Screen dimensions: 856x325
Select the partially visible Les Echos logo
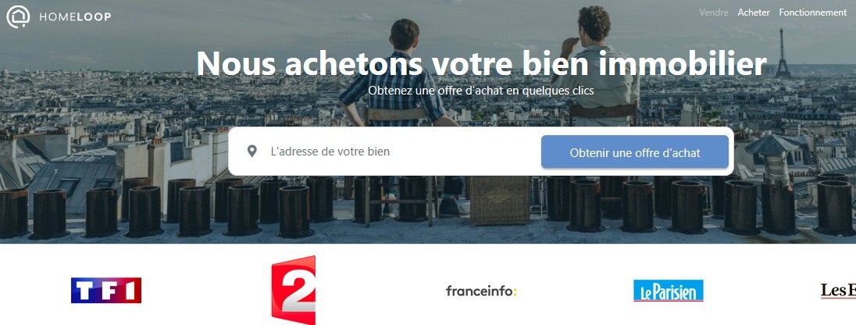(x=839, y=291)
